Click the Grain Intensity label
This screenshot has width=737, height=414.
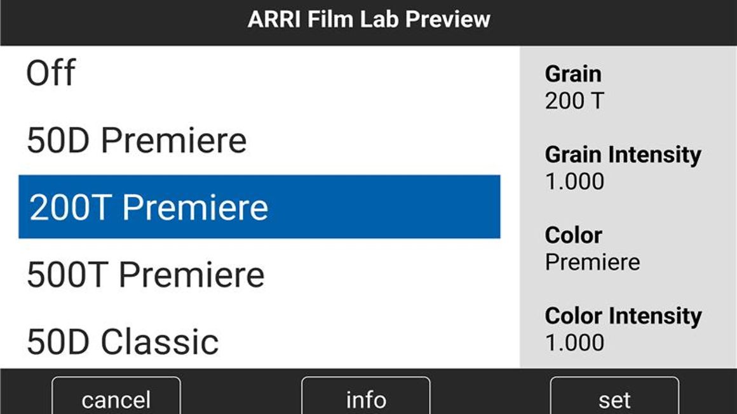tap(623, 155)
